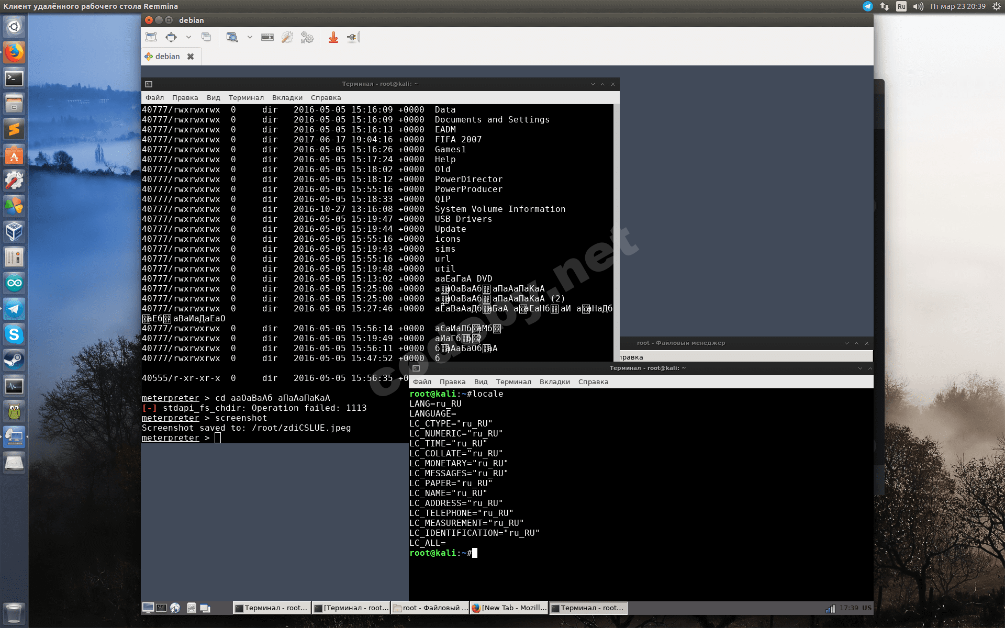This screenshot has height=628, width=1005.
Task: Toggle scaled mode magnifier icon
Action: point(232,37)
